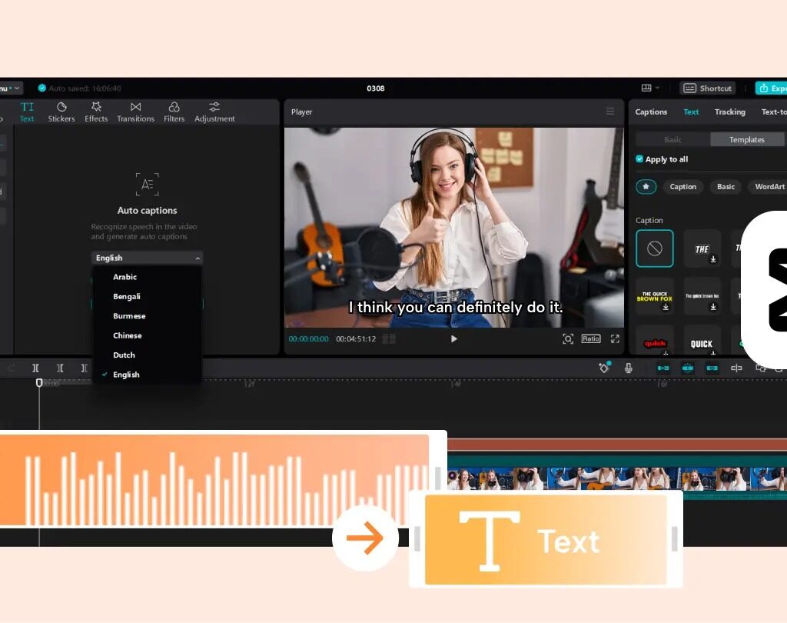This screenshot has width=787, height=623.
Task: Switch caption style to Basic segment
Action: click(672, 140)
